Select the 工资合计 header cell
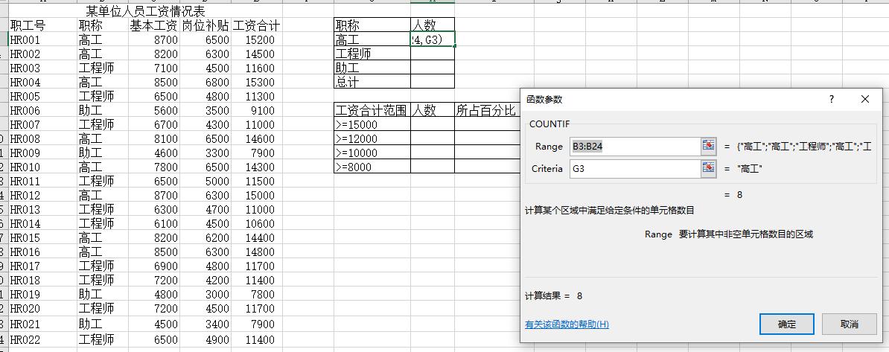 [x=256, y=25]
